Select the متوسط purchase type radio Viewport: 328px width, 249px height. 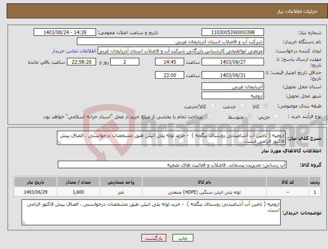tap(249, 116)
